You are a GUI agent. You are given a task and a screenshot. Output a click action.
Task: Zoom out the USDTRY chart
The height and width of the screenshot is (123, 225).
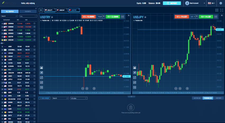click(83, 88)
